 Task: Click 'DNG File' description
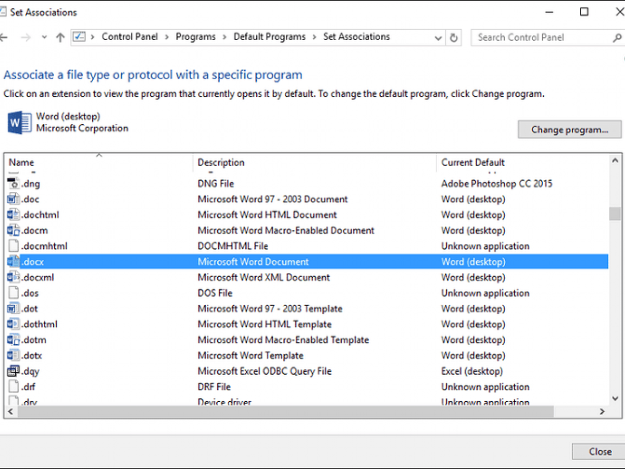pos(216,183)
